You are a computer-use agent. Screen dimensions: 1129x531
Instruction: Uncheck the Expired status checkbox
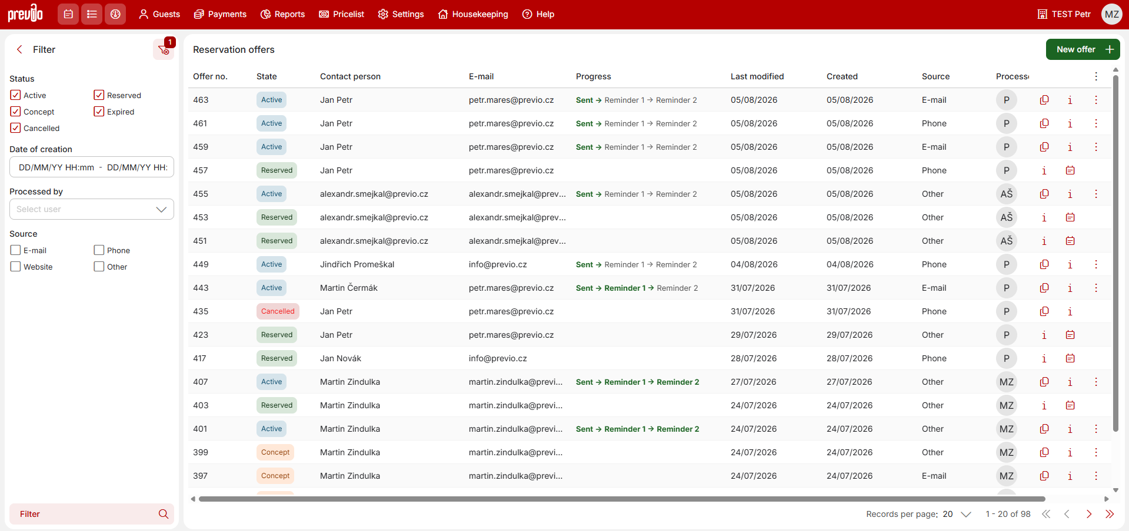click(x=99, y=112)
